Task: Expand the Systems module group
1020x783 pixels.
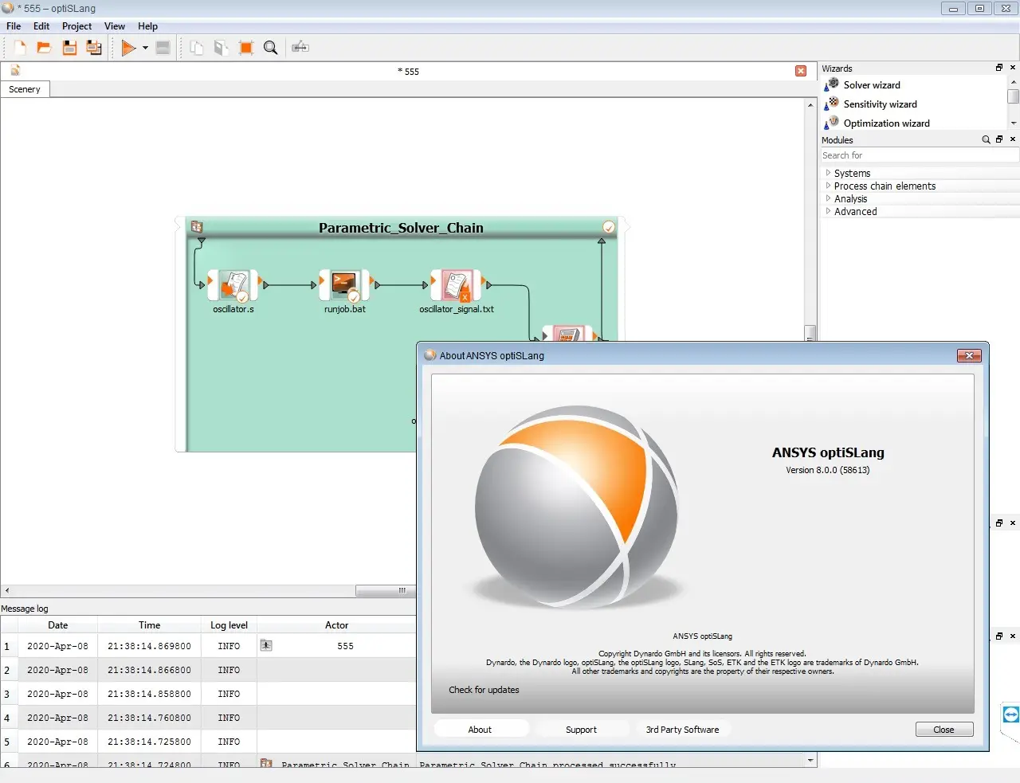Action: [x=828, y=173]
